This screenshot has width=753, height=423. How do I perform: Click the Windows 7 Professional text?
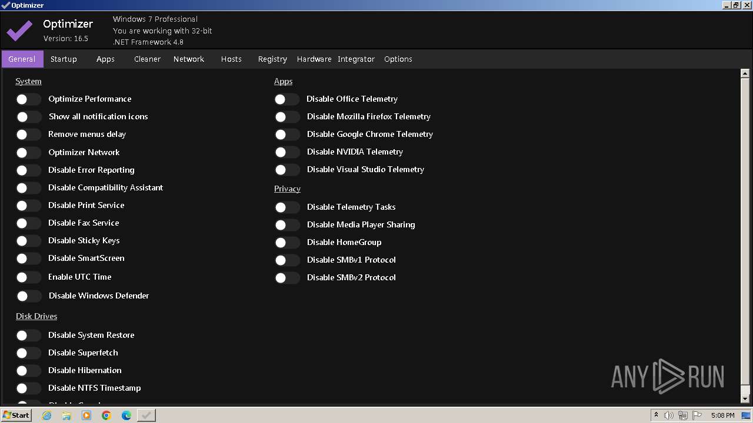[155, 19]
